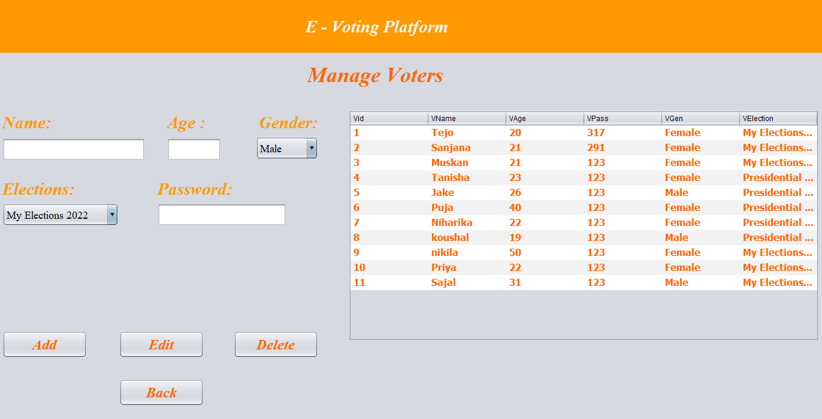This screenshot has width=822, height=419.
Task: Click the VElection column header
Action: [x=778, y=118]
